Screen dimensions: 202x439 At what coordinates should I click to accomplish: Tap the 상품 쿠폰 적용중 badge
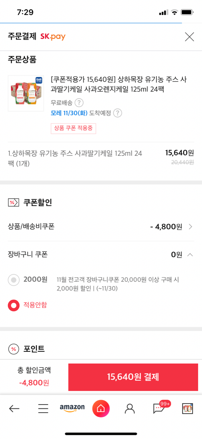coord(74,129)
